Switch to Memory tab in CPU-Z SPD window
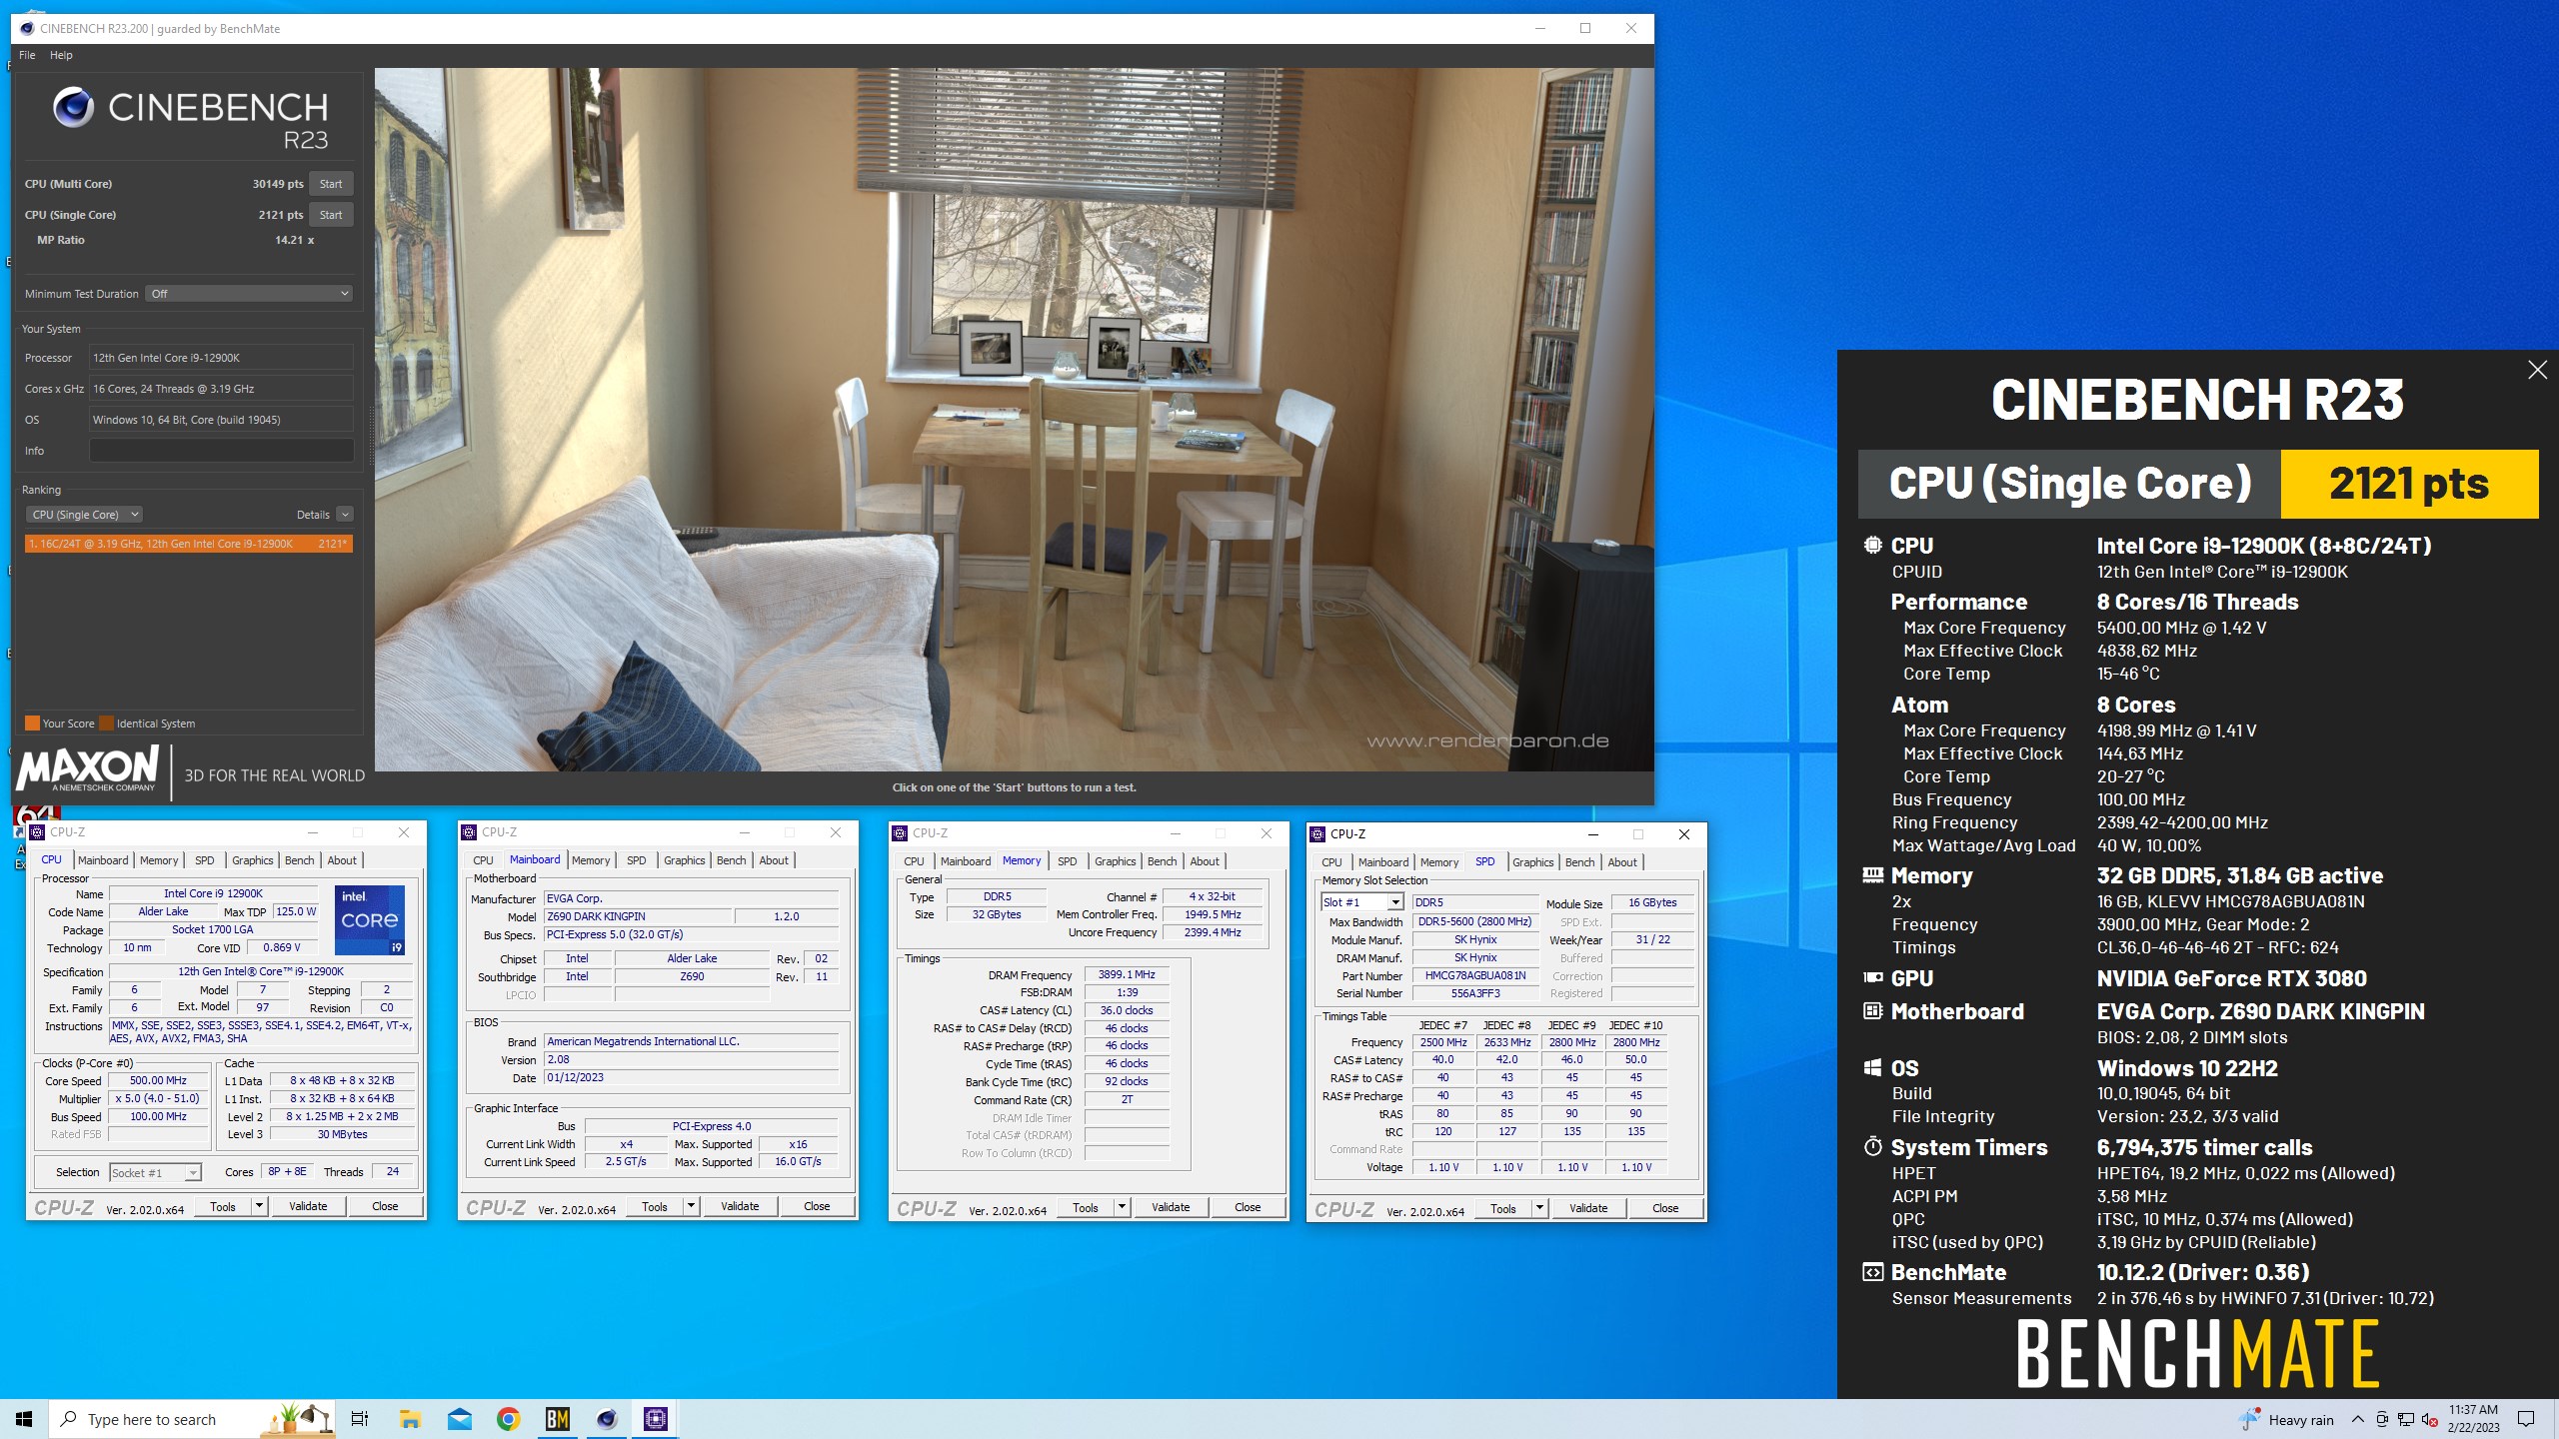The width and height of the screenshot is (2559, 1439). tap(1439, 862)
